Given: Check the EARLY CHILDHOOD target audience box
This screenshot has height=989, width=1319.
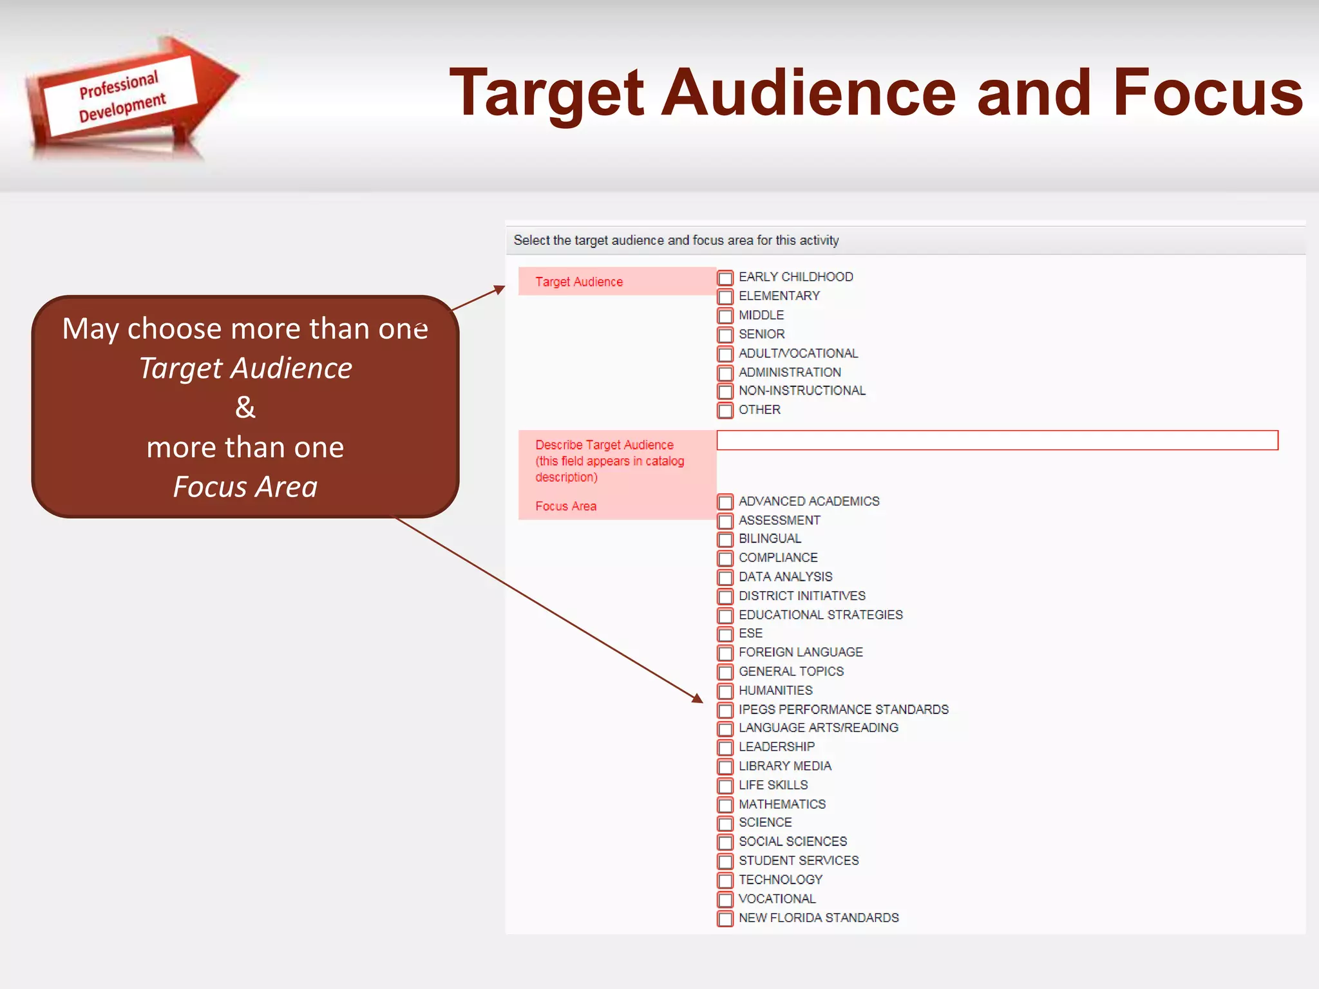Looking at the screenshot, I should (x=725, y=278).
